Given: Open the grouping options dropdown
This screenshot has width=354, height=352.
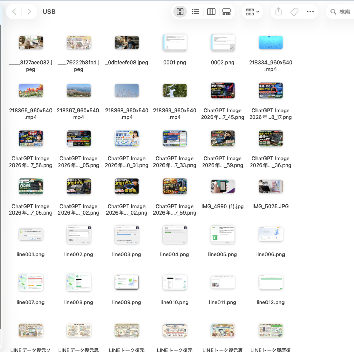Looking at the screenshot, I should pyautogui.click(x=252, y=11).
